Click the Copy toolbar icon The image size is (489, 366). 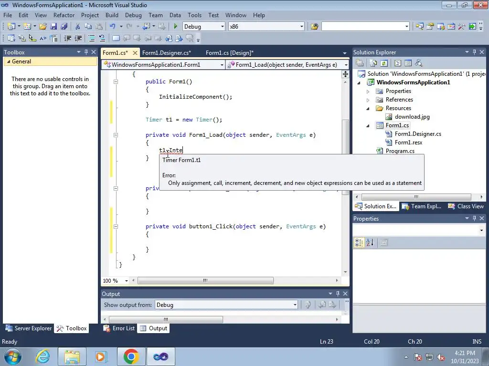pyautogui.click(x=88, y=27)
